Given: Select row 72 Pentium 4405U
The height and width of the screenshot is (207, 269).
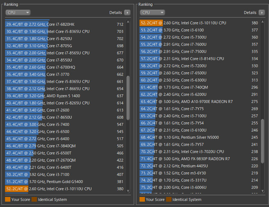Looking at the screenshot, I should pos(200,166).
